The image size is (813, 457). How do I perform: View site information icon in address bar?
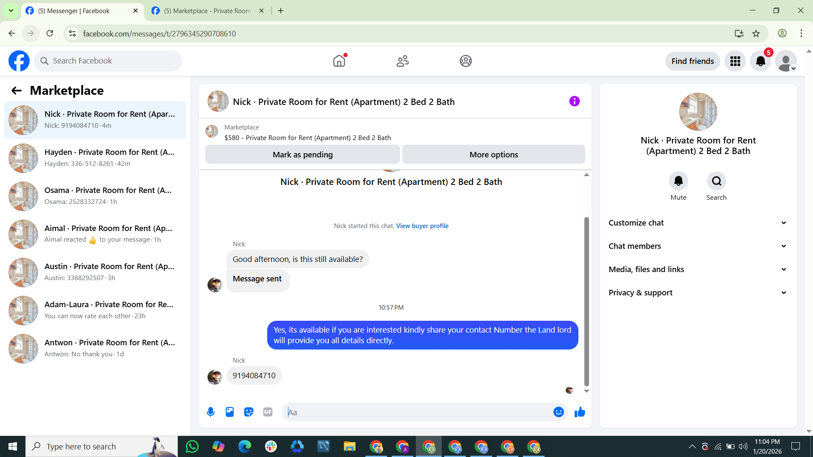pyautogui.click(x=73, y=33)
